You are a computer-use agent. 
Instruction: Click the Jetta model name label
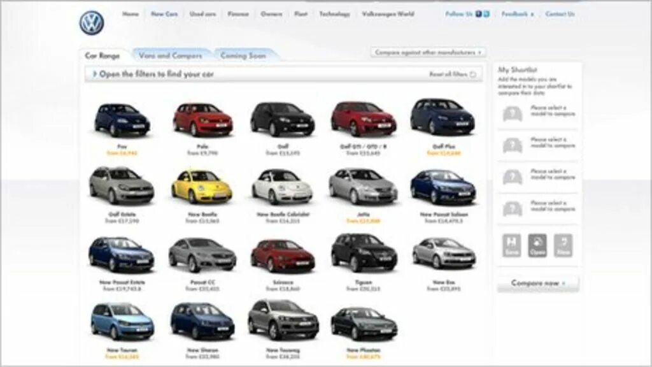(x=363, y=214)
